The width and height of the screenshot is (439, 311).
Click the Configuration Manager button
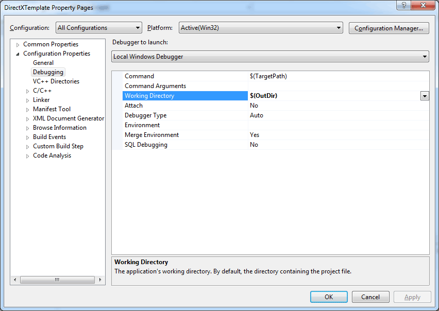point(389,28)
